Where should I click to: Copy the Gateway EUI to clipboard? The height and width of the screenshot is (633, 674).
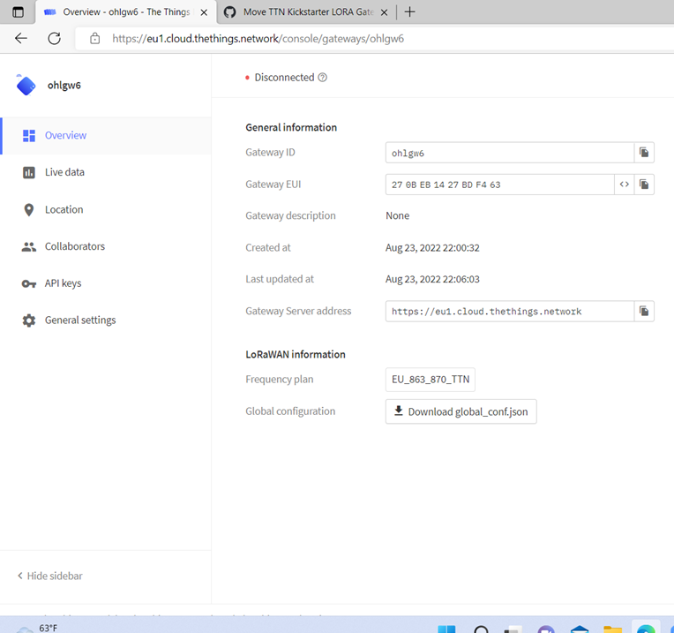[644, 185]
